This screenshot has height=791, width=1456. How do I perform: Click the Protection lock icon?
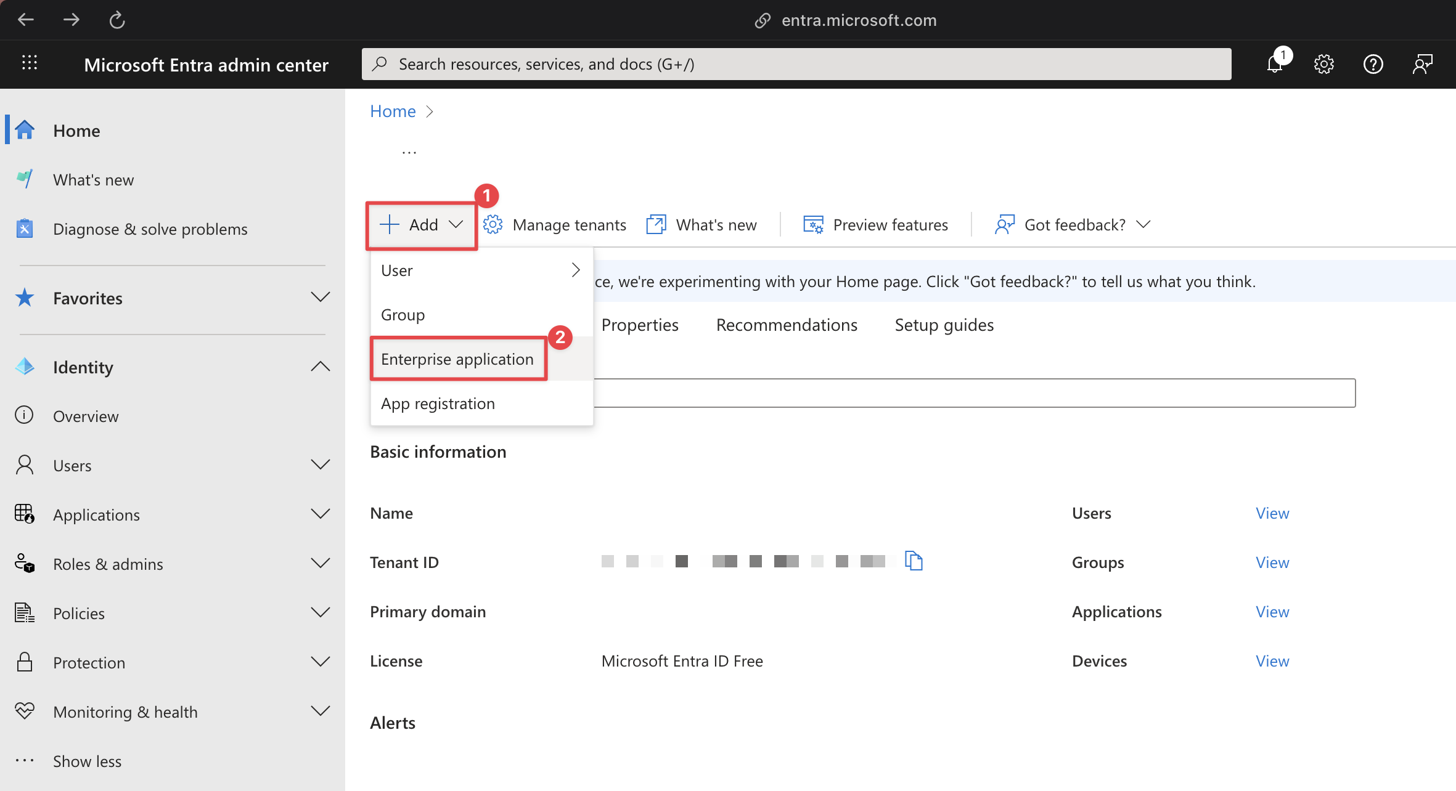coord(25,662)
